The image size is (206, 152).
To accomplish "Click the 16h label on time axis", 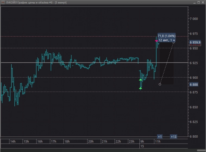I will [x=40, y=141].
